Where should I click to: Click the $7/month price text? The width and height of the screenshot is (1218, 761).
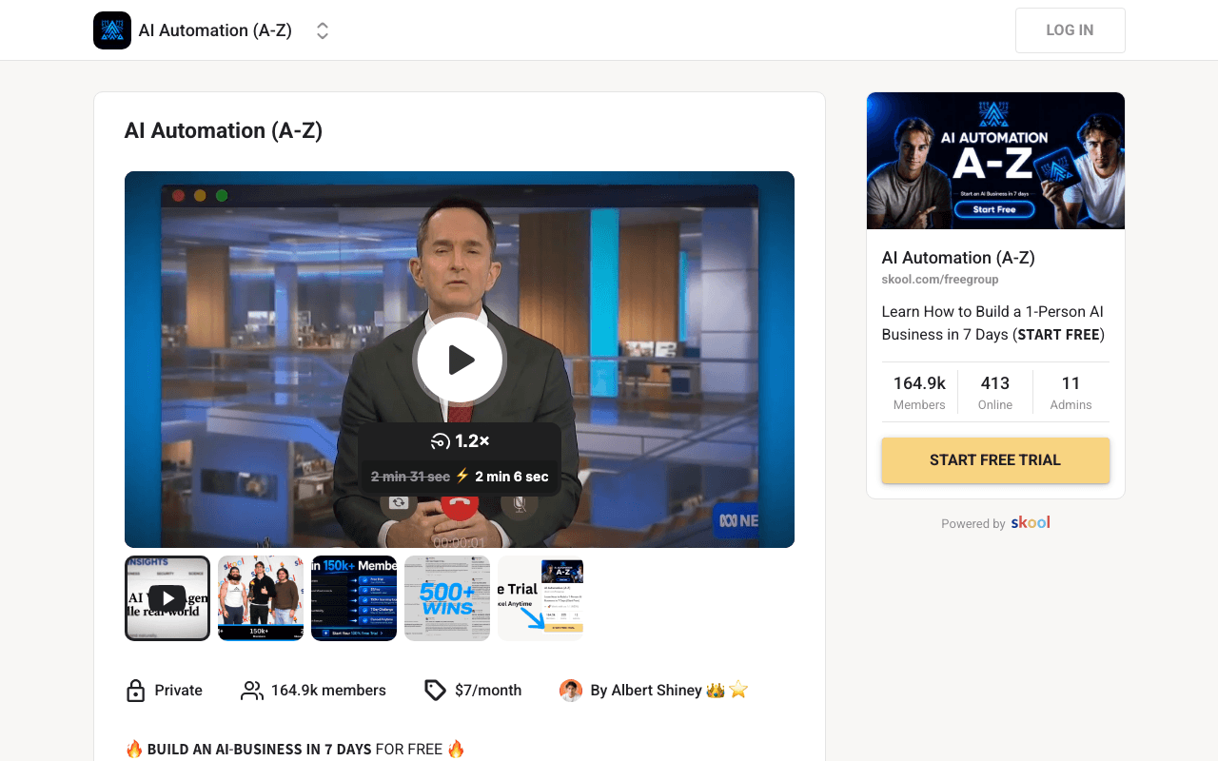click(x=488, y=691)
